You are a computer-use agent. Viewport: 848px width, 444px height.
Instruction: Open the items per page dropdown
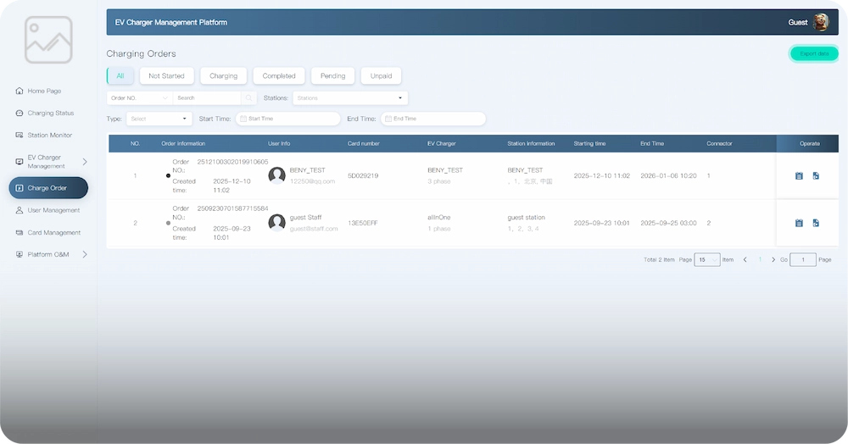coord(706,259)
